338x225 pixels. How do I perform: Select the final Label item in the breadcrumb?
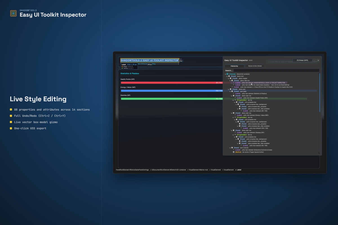tap(239, 170)
